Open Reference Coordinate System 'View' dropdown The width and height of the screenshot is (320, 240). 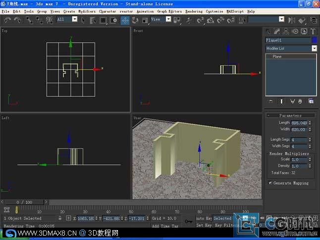168,19
